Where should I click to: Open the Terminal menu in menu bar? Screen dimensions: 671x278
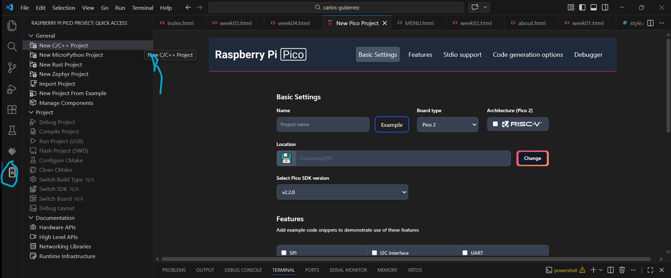142,8
